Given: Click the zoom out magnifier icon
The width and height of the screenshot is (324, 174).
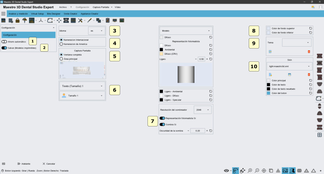Looking at the screenshot, I should (257, 171).
